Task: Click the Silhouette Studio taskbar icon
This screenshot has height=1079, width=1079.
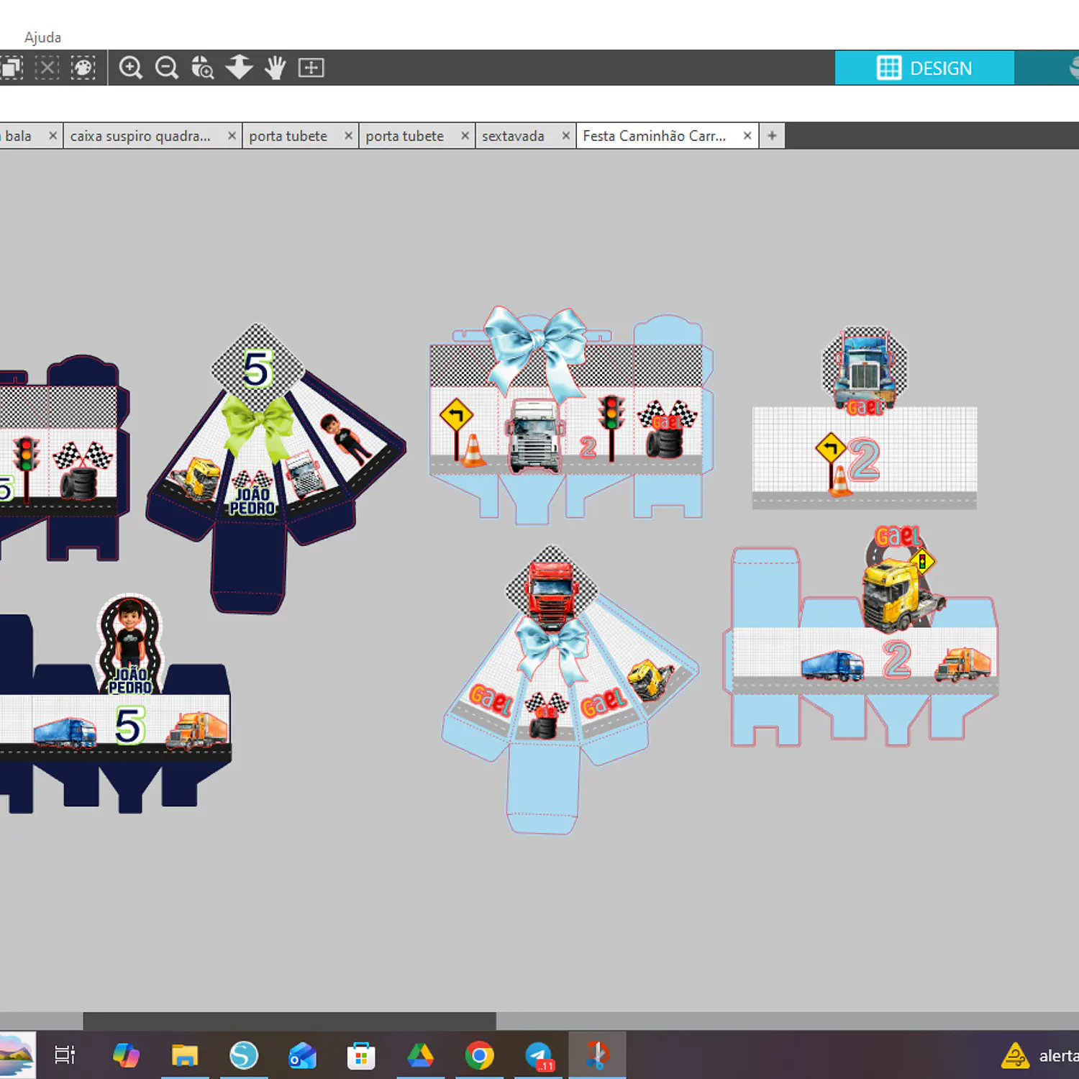Action: click(x=244, y=1055)
